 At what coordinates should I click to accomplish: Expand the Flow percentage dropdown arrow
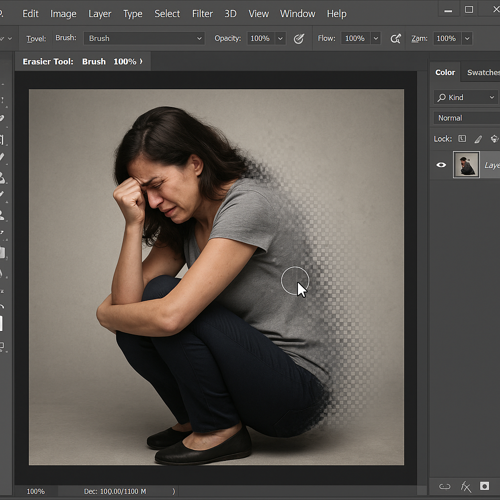coord(375,39)
